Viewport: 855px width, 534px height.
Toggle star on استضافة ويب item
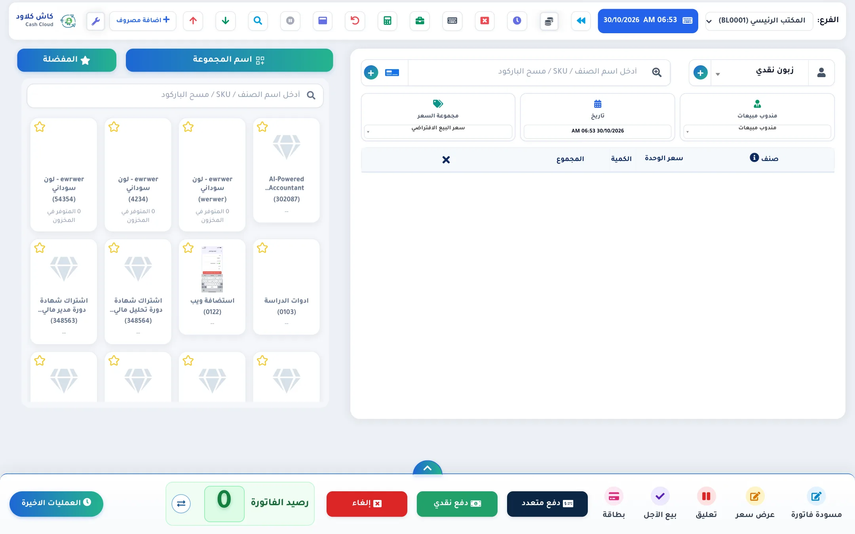click(188, 248)
